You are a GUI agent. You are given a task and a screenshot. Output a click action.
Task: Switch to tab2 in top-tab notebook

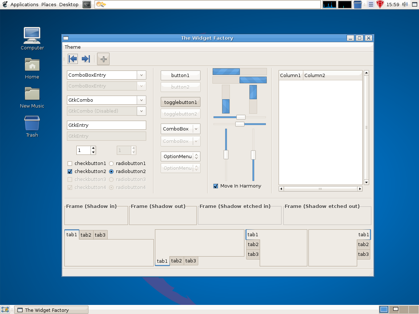tap(86, 235)
